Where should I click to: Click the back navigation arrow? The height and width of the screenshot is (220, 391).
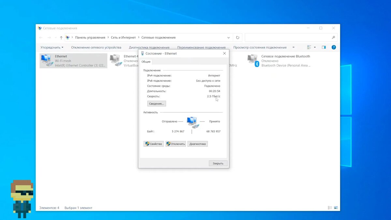41,37
